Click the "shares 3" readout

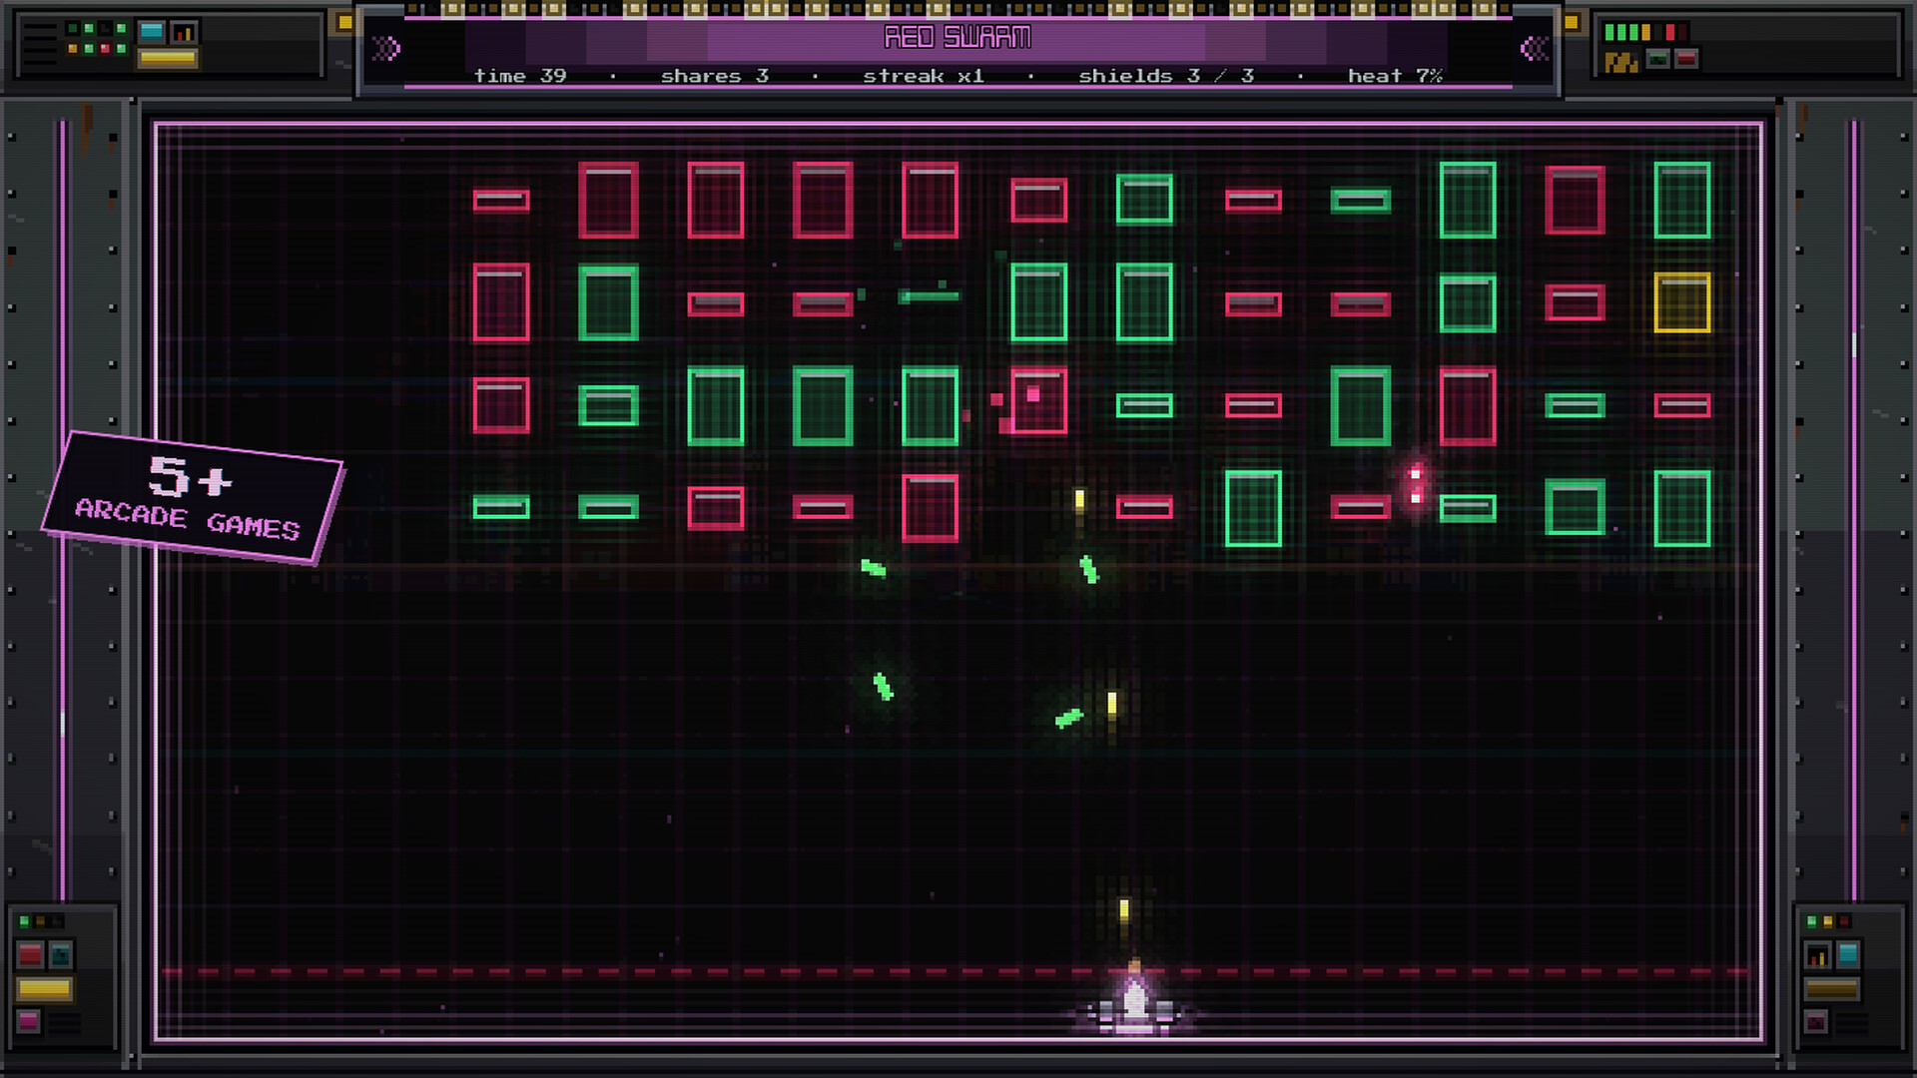715,76
